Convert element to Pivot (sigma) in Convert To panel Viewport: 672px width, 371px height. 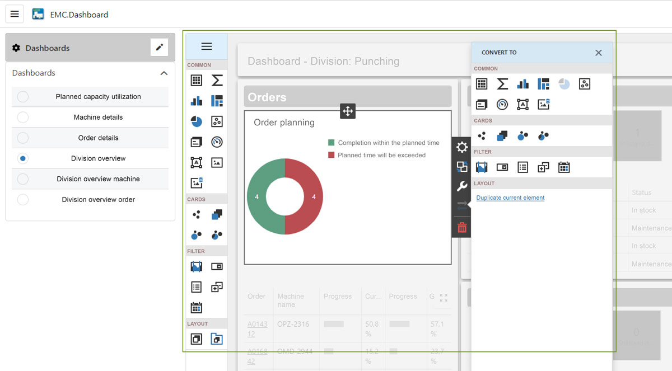tap(502, 84)
